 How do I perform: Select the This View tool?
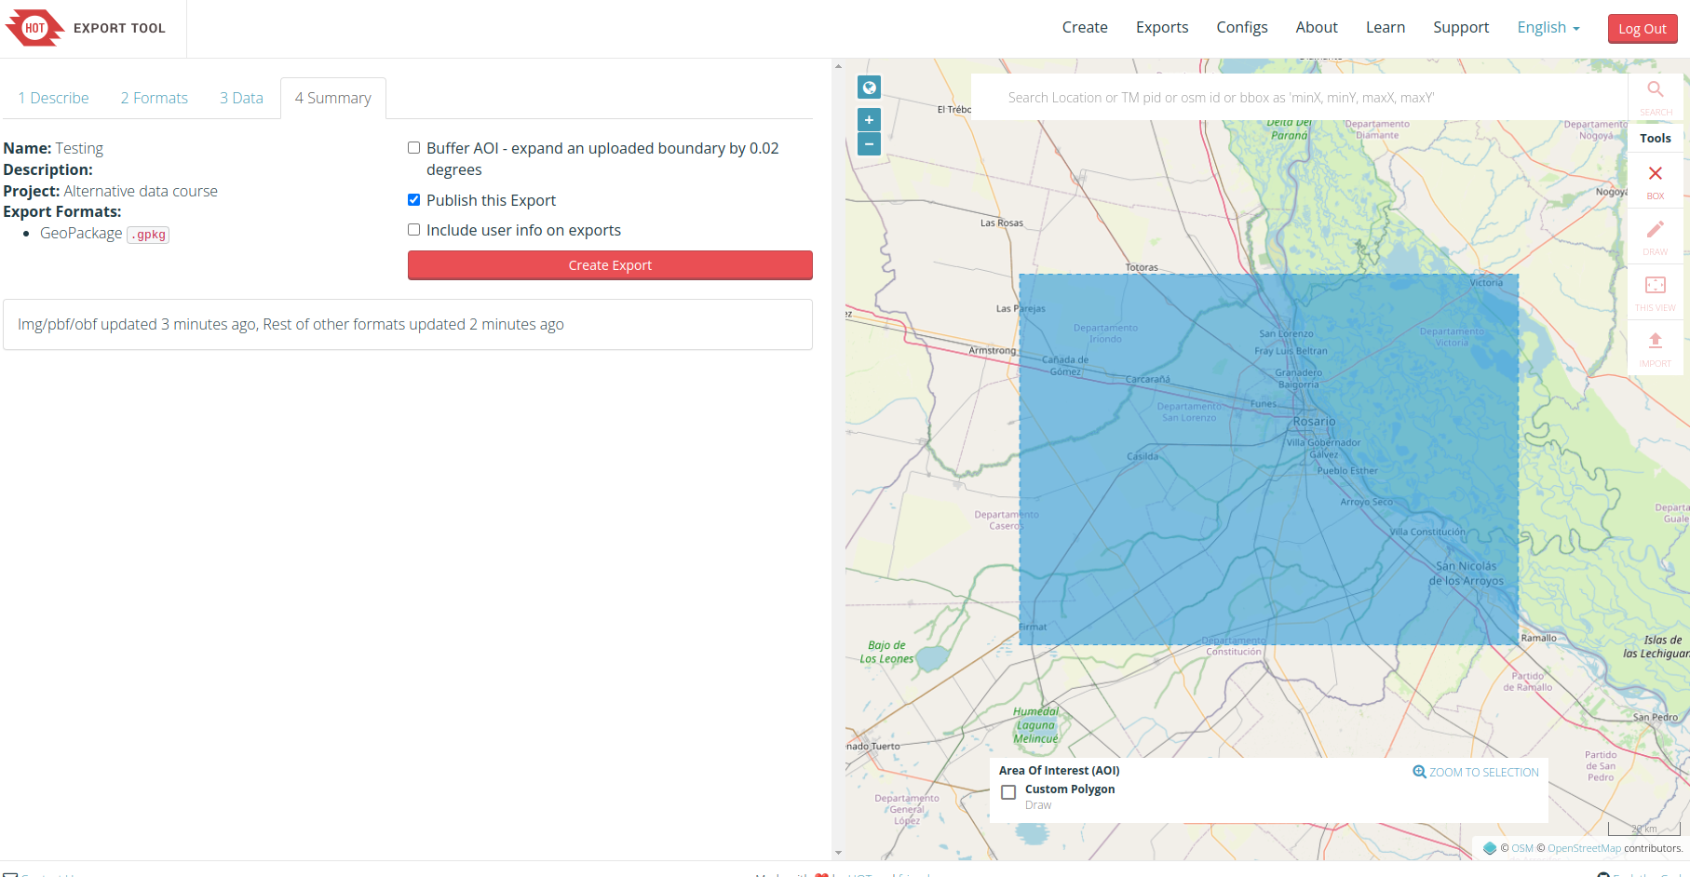pyautogui.click(x=1655, y=287)
